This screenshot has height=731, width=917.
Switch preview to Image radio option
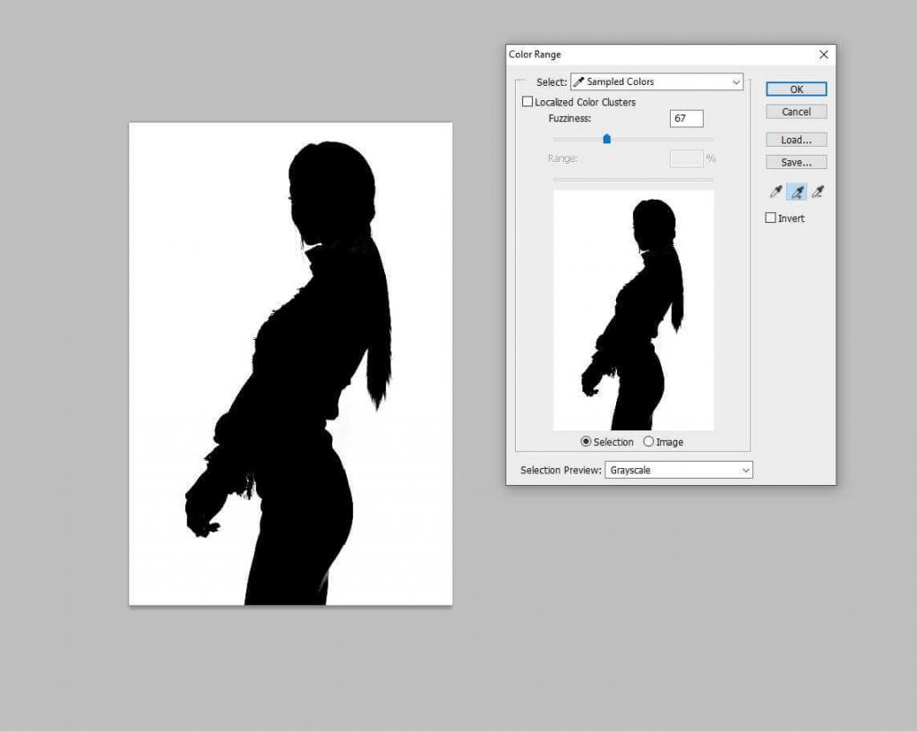tap(648, 442)
